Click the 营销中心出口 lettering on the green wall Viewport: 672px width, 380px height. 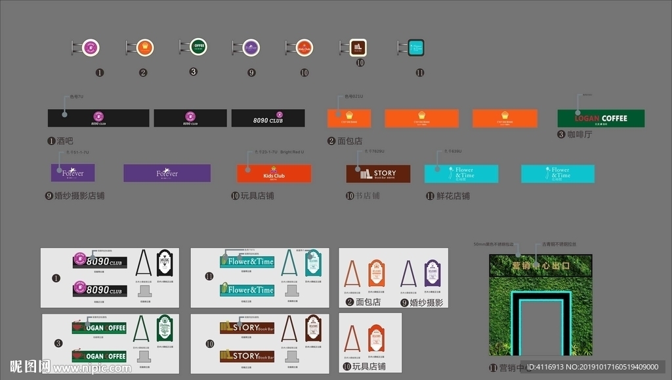[x=541, y=266]
